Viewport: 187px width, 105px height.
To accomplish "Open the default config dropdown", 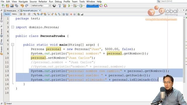I will coord(41,6).
